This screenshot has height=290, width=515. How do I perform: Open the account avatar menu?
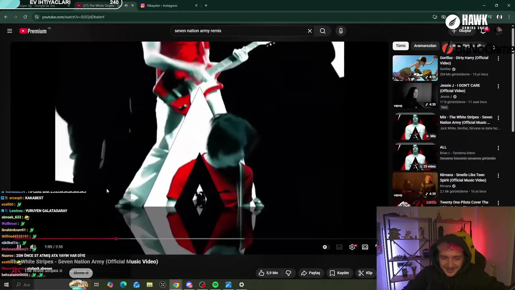tap(499, 31)
